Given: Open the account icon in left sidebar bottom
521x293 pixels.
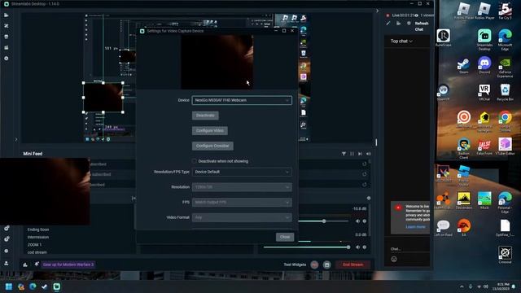Looking at the screenshot, I should (7, 263).
